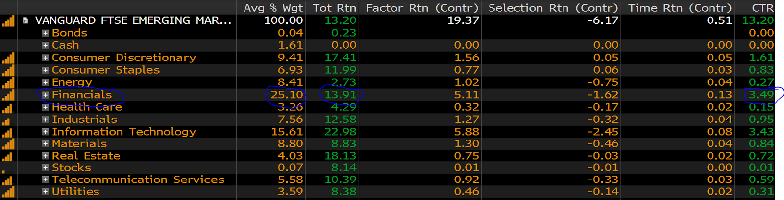Image resolution: width=784 pixels, height=200 pixels.
Task: Expand the Materials sector row
Action: 45,144
